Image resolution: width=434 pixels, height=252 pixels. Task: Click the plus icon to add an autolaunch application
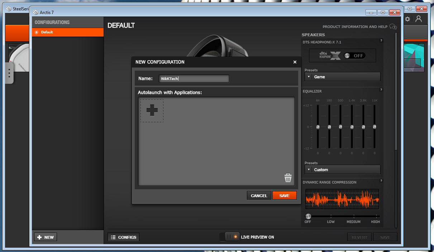click(152, 110)
